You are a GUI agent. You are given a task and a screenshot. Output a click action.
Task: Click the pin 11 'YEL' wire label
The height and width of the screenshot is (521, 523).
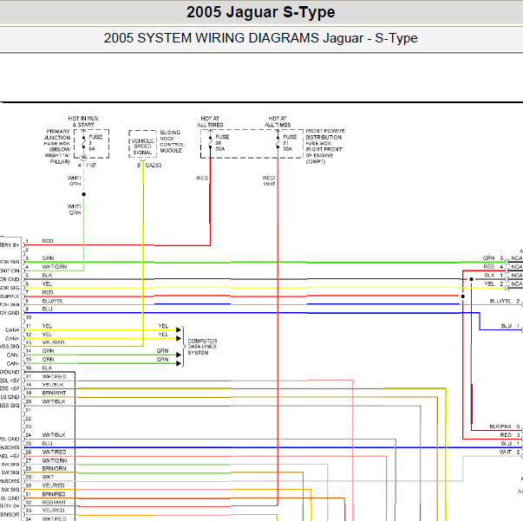[x=47, y=326]
